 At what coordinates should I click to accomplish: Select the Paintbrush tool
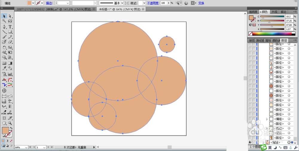4,37
